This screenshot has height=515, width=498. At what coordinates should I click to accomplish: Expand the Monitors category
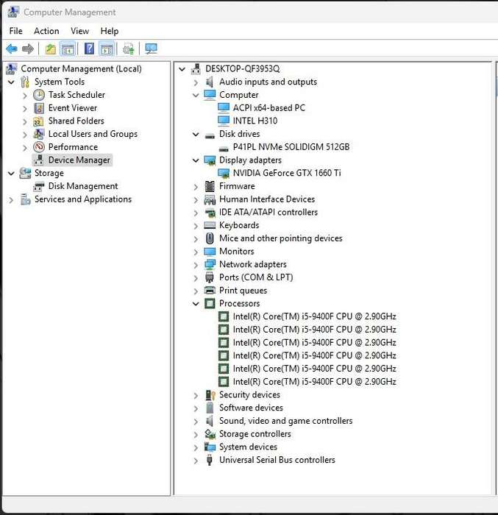pyautogui.click(x=196, y=252)
